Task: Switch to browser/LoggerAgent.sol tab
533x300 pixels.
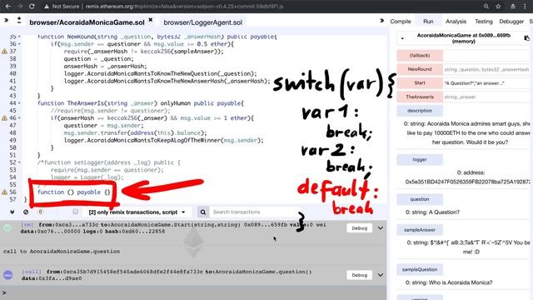Action: coord(203,22)
